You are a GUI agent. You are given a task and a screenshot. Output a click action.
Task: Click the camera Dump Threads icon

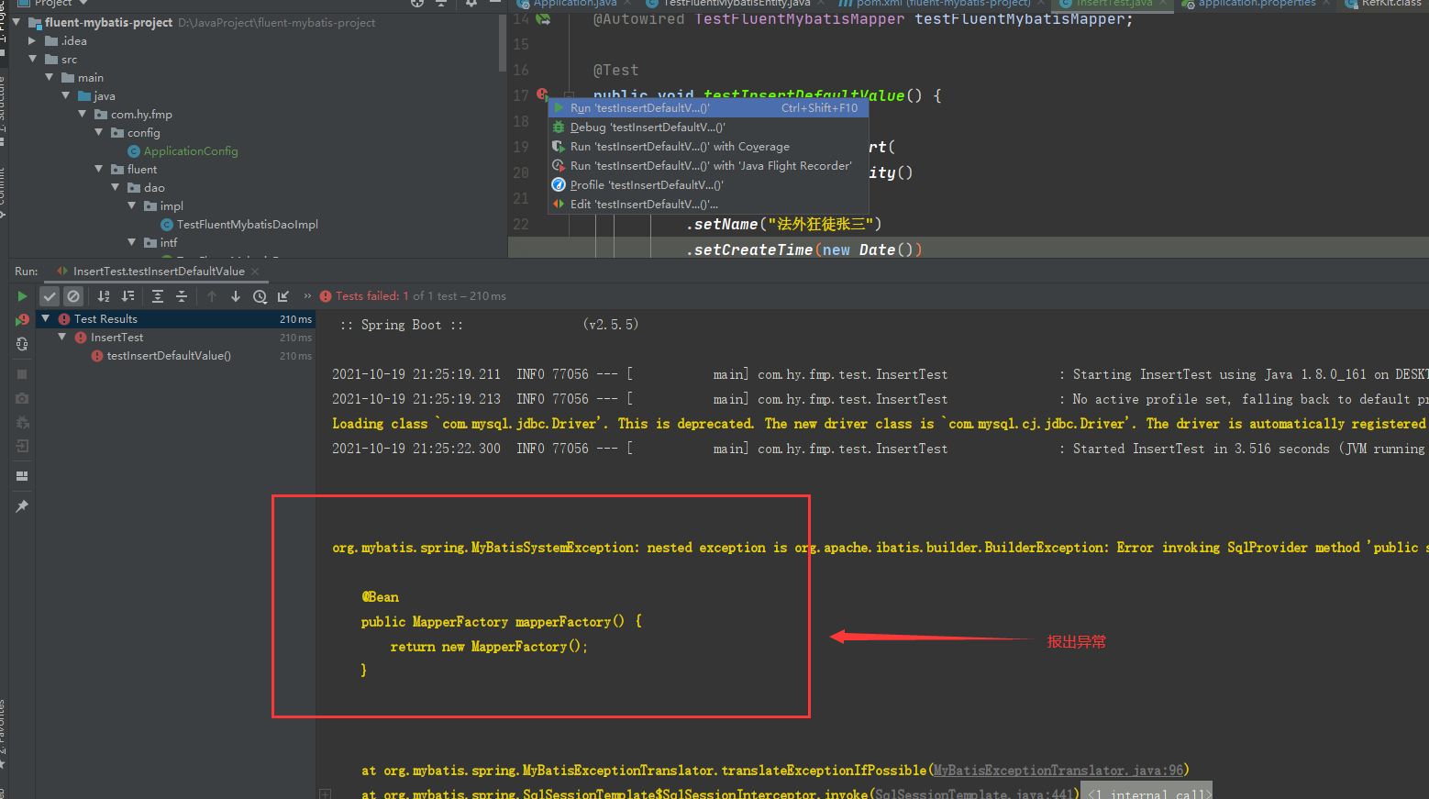point(22,398)
